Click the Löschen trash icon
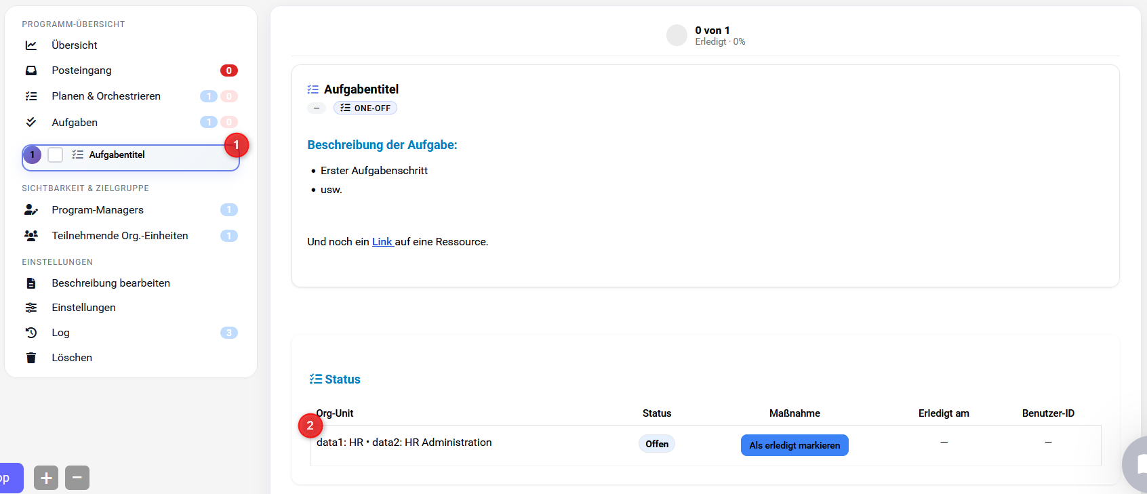This screenshot has height=494, width=1147. 31,358
